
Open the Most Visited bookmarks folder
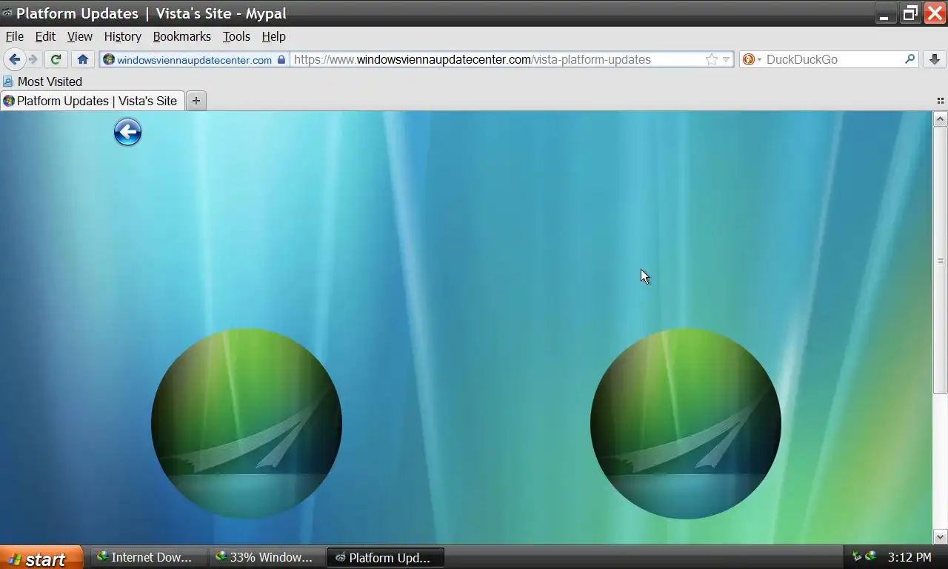pyautogui.click(x=42, y=81)
